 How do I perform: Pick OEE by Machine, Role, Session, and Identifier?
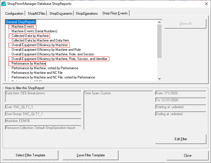click(60, 59)
